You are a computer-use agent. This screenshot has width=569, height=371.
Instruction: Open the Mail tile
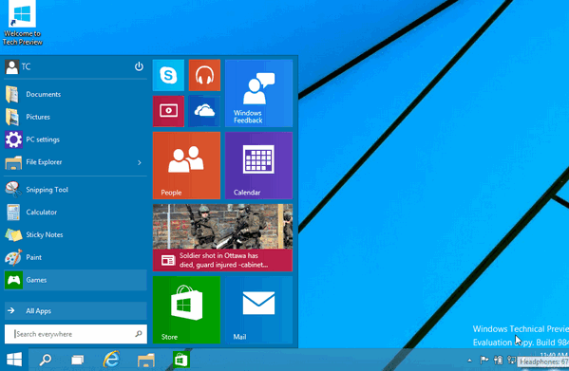coord(258,309)
